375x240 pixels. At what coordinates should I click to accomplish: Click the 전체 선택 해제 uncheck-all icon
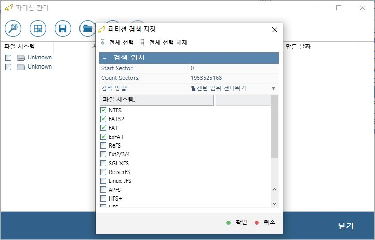[x=142, y=43]
